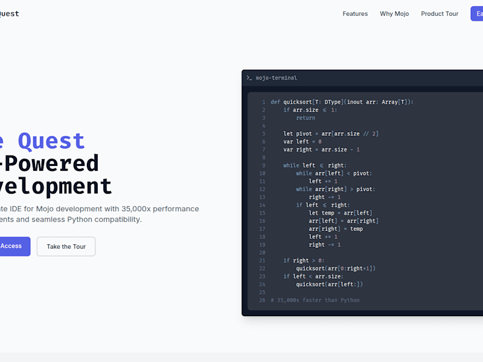Image resolution: width=483 pixels, height=362 pixels.
Task: Click code line 'arr[right] = temp'
Action: click(336, 229)
